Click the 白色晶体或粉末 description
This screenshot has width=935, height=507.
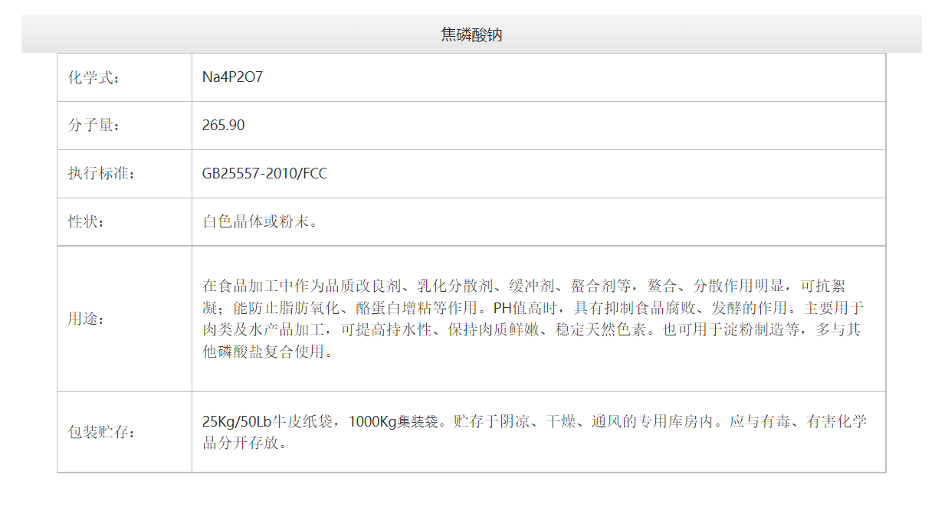(x=261, y=222)
